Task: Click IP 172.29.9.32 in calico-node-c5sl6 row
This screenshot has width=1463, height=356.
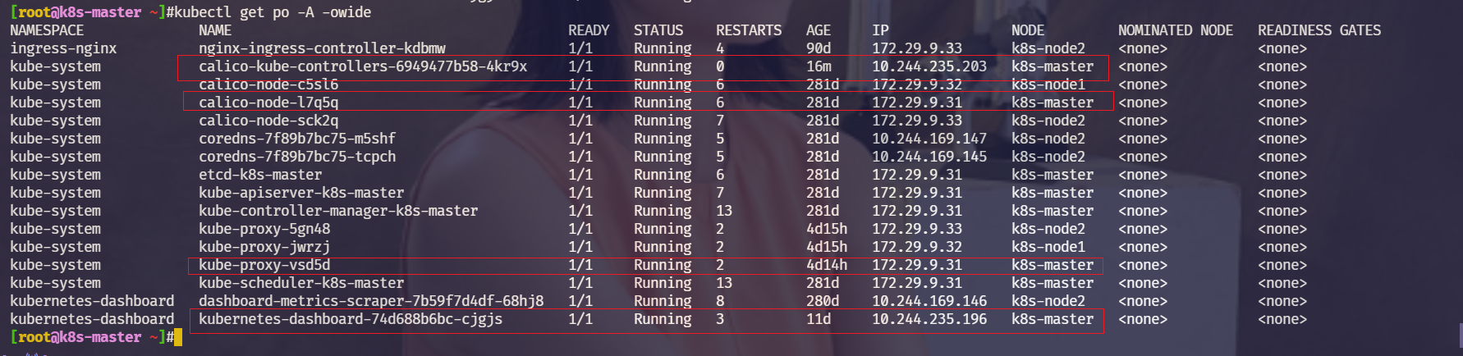Action: tap(917, 84)
